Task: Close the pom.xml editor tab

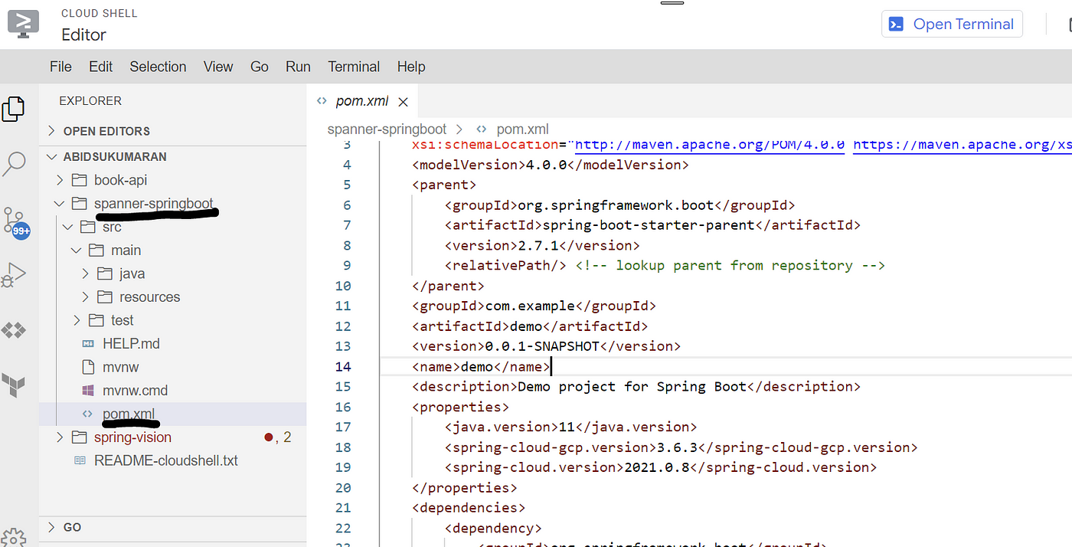Action: click(404, 101)
